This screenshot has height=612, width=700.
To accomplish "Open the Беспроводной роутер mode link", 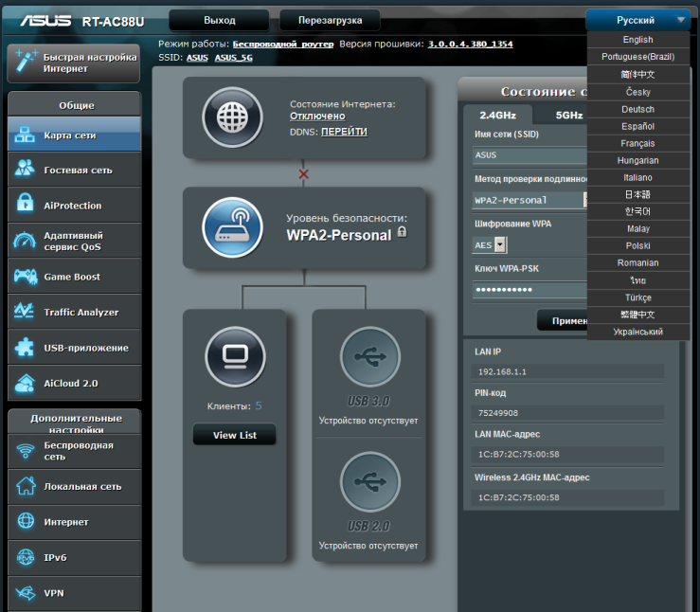I will click(x=283, y=45).
